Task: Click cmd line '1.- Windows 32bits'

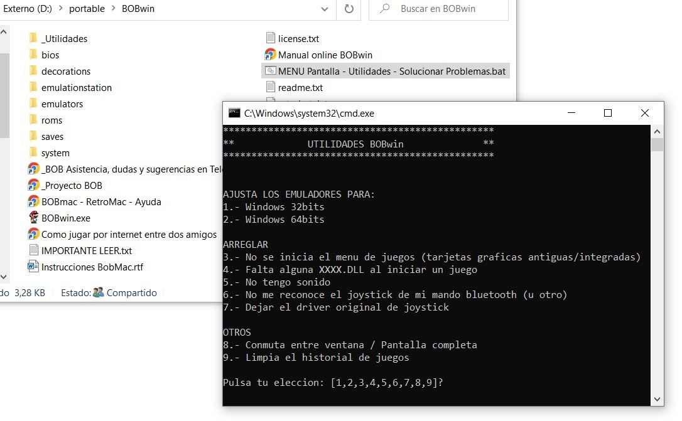Action: [x=274, y=207]
